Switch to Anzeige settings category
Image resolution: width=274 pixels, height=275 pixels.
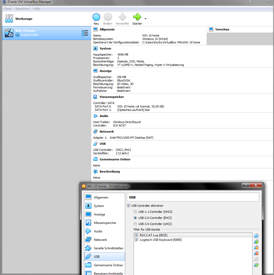pyautogui.click(x=105, y=214)
